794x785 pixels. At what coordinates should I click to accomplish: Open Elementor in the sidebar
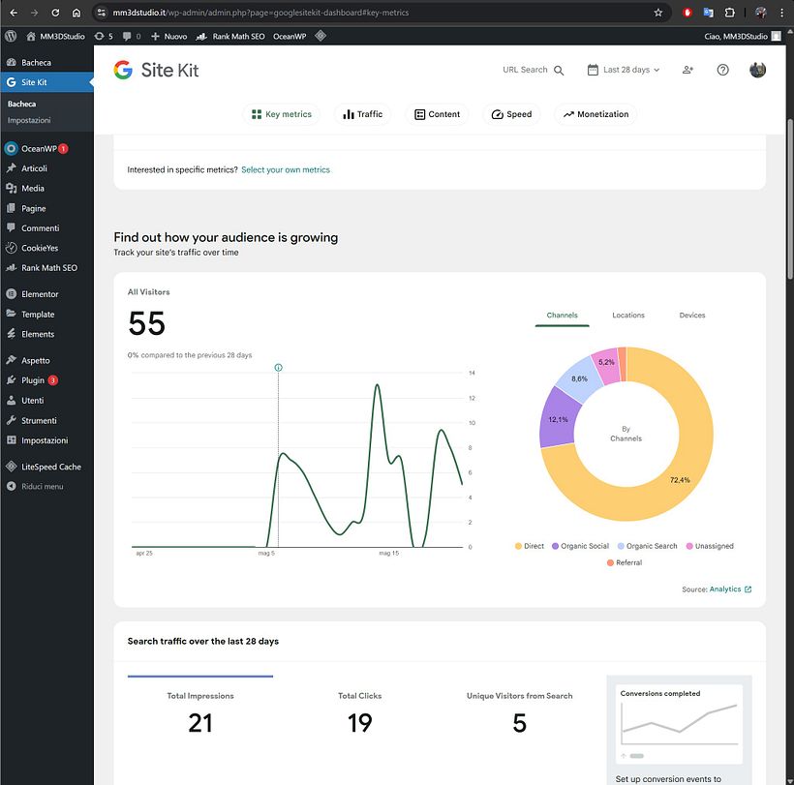[46, 294]
